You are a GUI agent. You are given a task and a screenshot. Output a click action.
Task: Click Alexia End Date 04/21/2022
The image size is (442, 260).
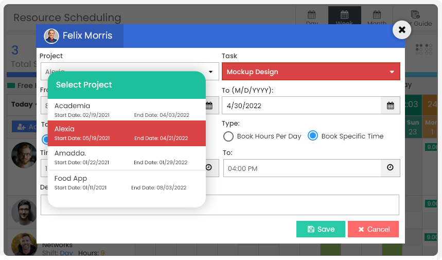pyautogui.click(x=161, y=138)
